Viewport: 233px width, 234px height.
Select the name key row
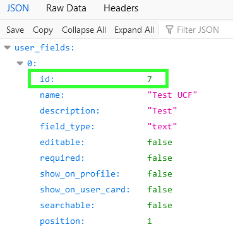119,95
